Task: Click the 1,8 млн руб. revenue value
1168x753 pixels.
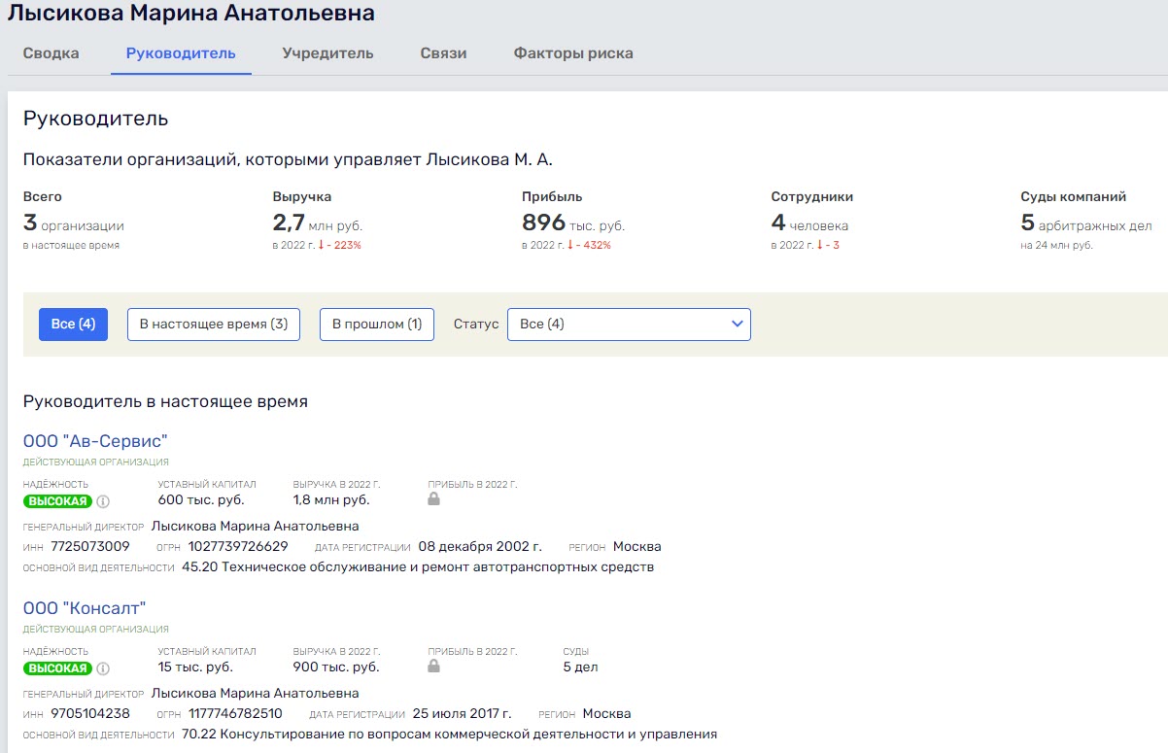Action: point(331,500)
